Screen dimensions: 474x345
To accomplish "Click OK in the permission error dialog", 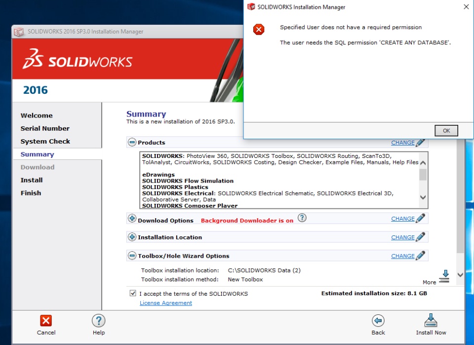I will tap(446, 130).
